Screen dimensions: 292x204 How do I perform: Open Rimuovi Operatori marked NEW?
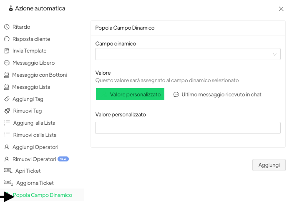click(34, 159)
